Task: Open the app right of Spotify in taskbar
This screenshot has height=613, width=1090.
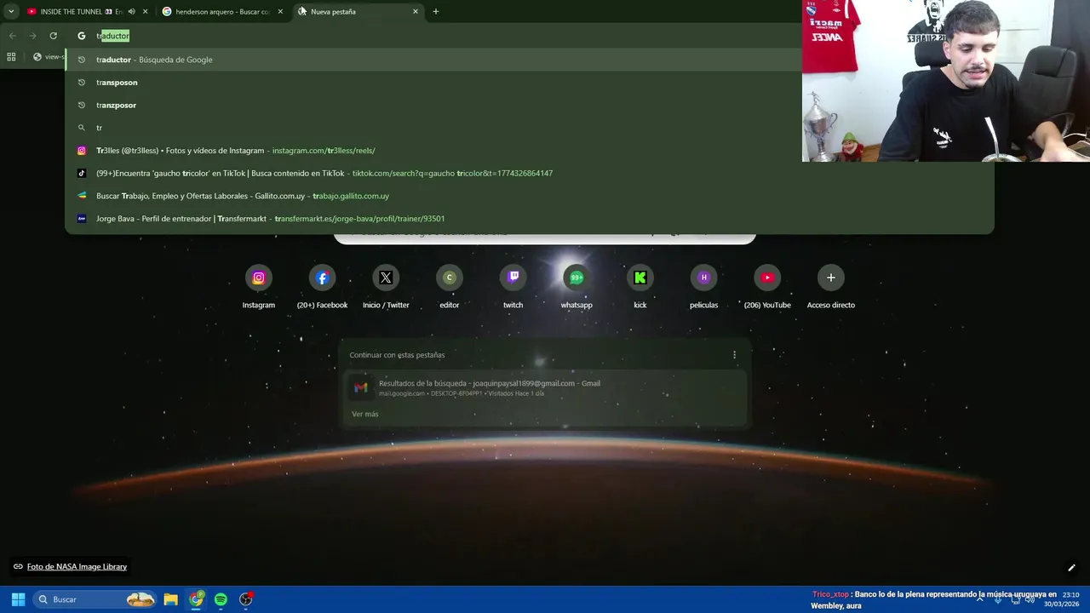Action: pos(246,599)
